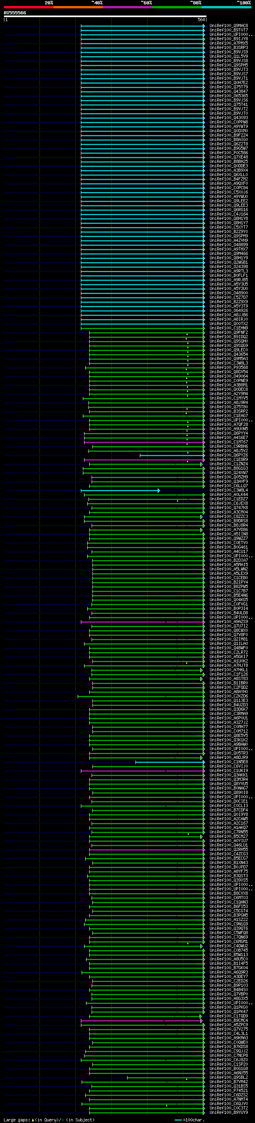Click the short cyan alignment bar for Q6PYZ6

coord(172,455)
